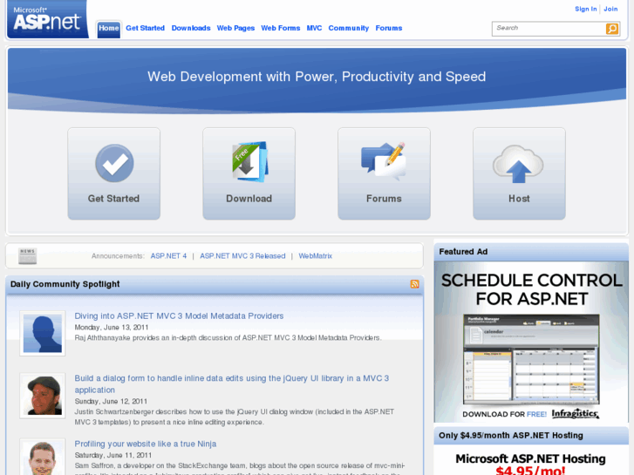
Task: Go to Web Forms in navigation
Action: tap(281, 28)
